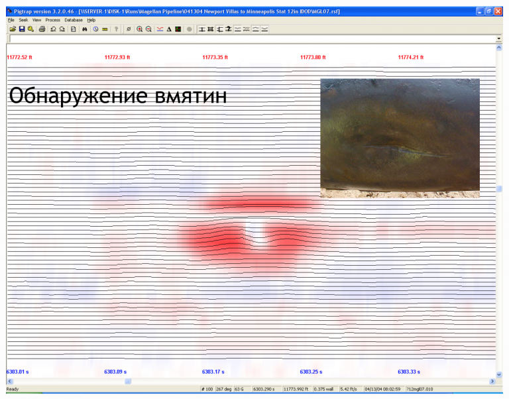Click the 11772.52 ft distance label

pyautogui.click(x=19, y=58)
